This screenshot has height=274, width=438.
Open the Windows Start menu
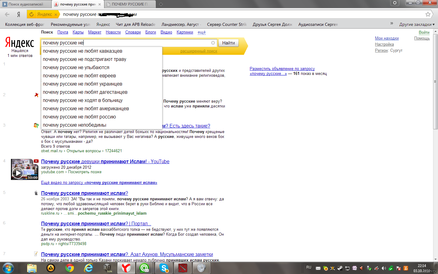[x=8, y=268]
